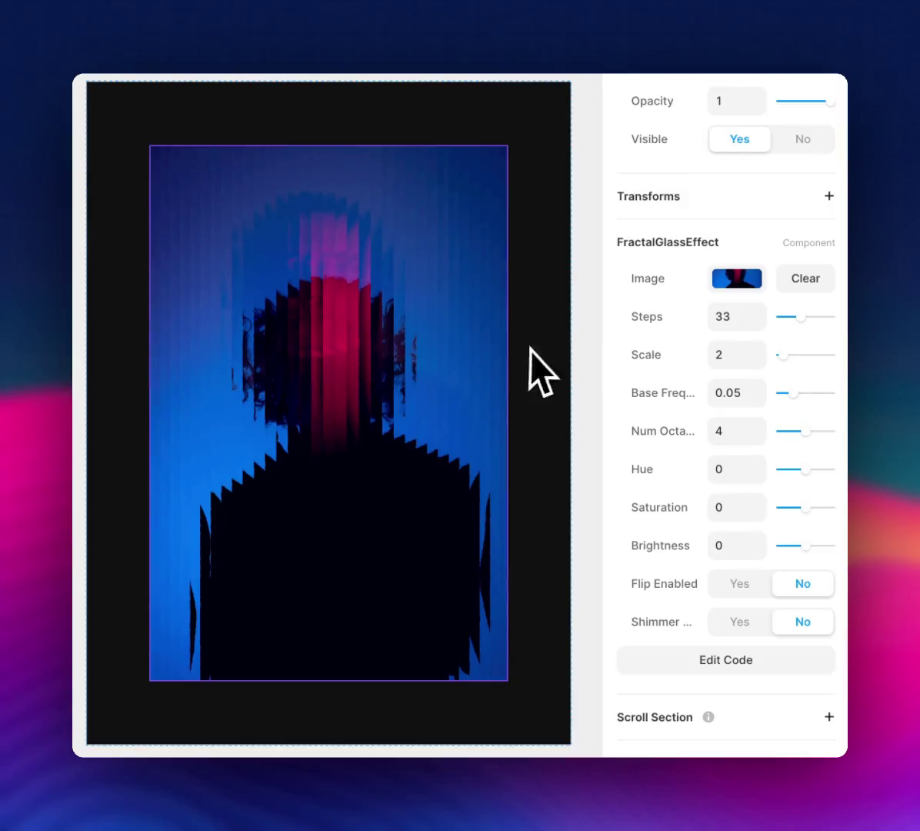Click the Clear image button
The image size is (920, 831).
coord(805,279)
